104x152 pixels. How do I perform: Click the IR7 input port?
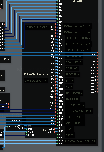click(x=57, y=40)
